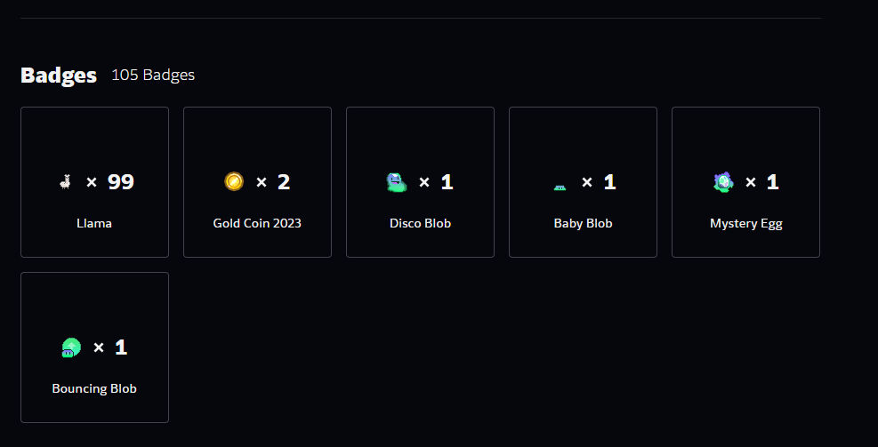Click the Bouncing Blob count 1
The width and height of the screenshot is (878, 447).
pyautogui.click(x=121, y=347)
